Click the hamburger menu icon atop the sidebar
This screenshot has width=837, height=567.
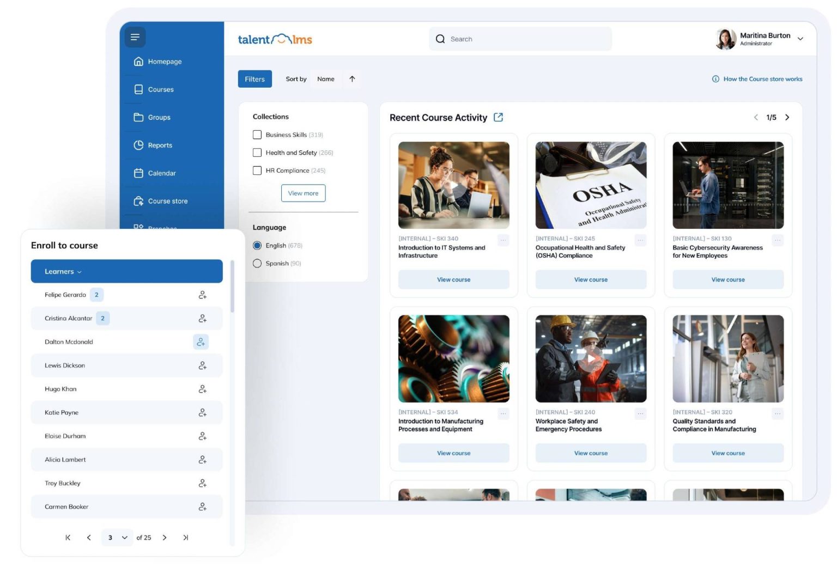pyautogui.click(x=135, y=37)
